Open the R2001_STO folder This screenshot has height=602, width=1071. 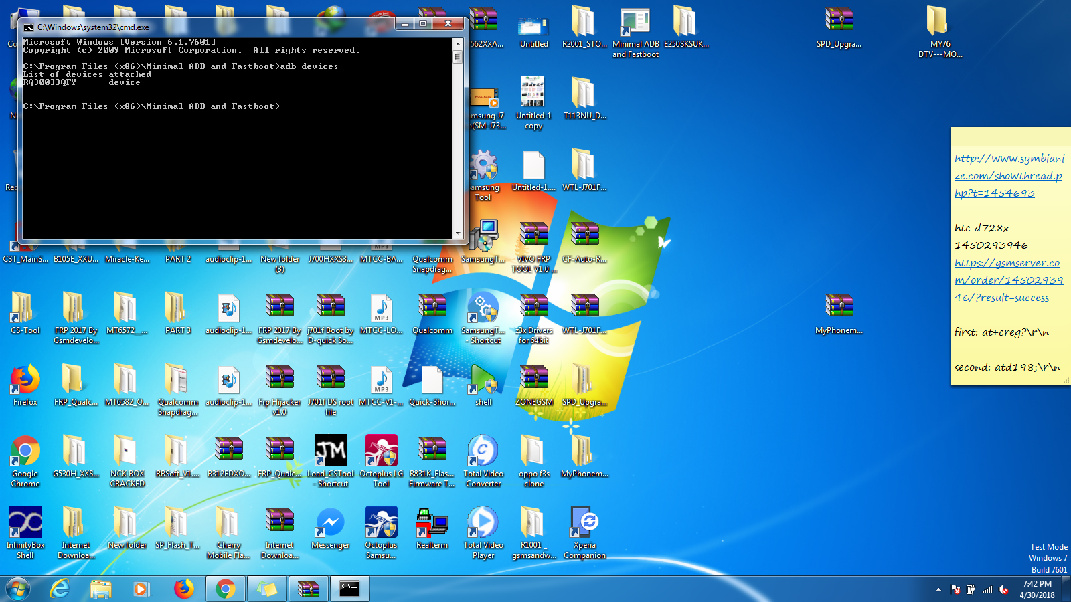584,28
